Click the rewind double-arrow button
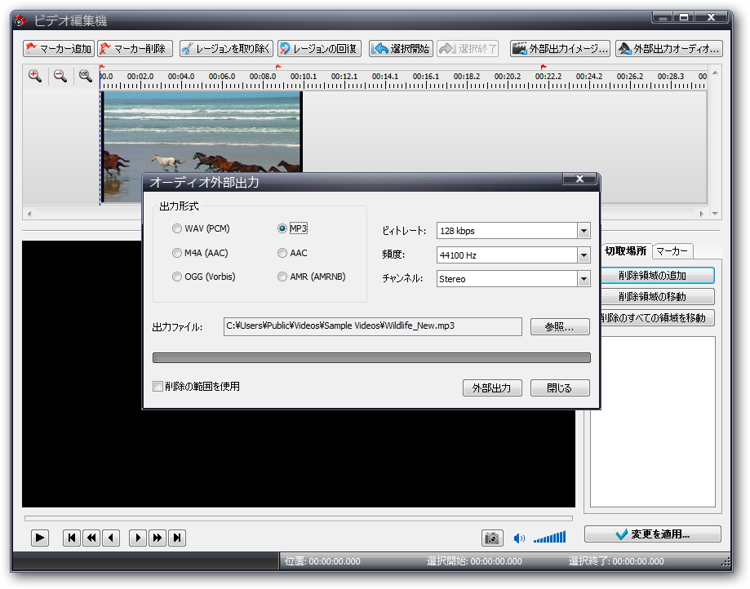Screen dimensions: 750x589 [x=91, y=538]
